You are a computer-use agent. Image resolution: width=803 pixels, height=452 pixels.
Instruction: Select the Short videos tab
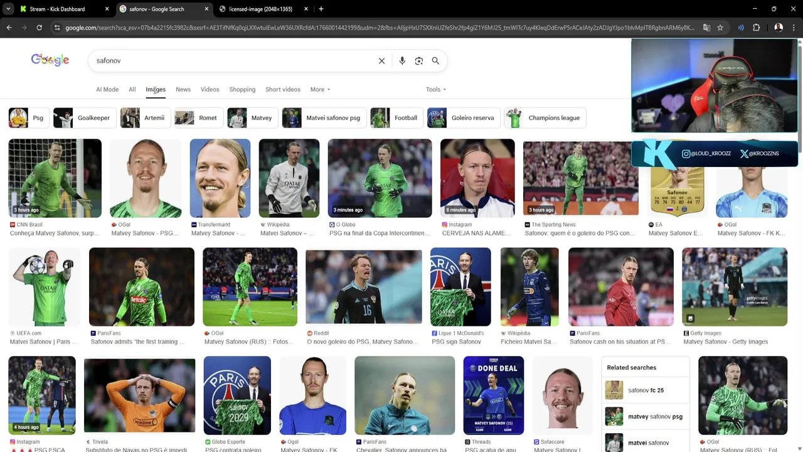pos(283,89)
